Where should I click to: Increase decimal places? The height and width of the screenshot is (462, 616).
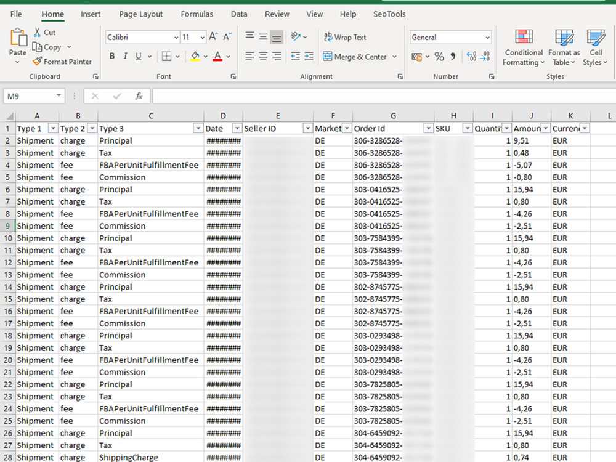pyautogui.click(x=471, y=57)
